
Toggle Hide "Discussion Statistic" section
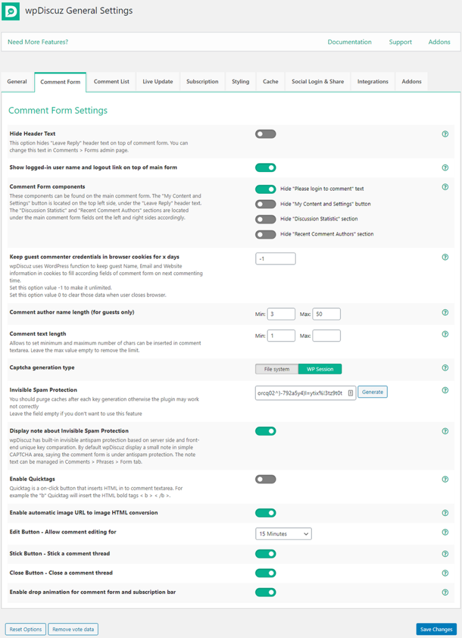pyautogui.click(x=266, y=219)
